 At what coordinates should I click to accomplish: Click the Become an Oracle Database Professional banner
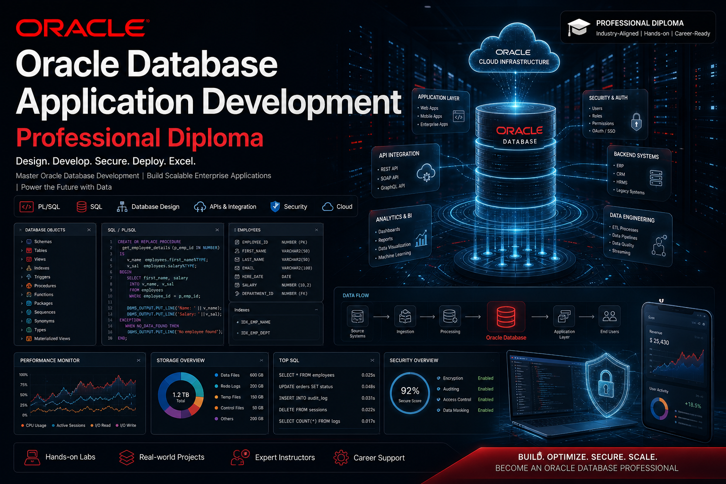(x=587, y=468)
